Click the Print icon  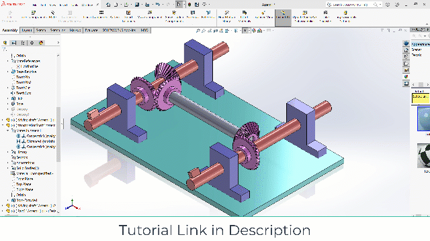tap(147, 5)
